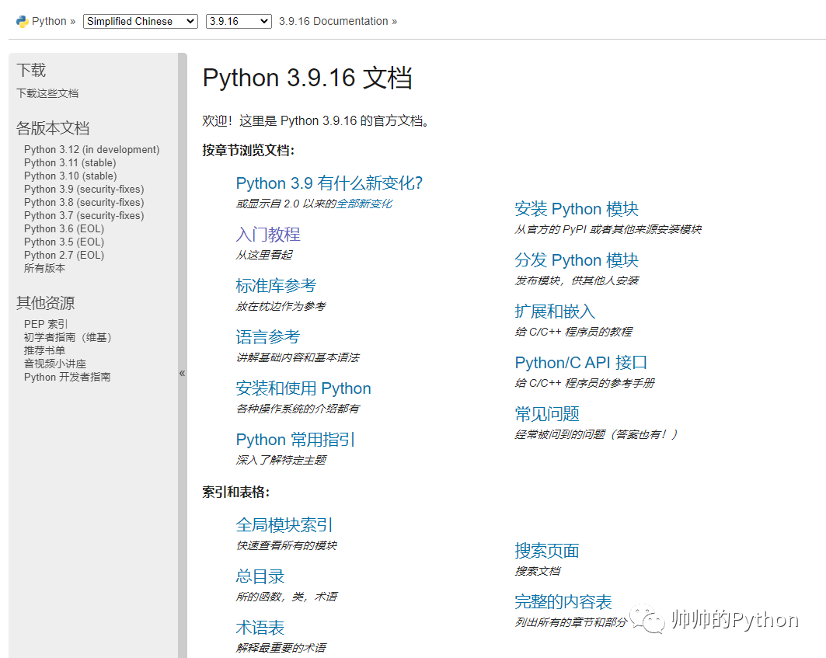The height and width of the screenshot is (658, 826).
Task: Click the 给 C/C++ 程序员的教程 description
Action: (573, 332)
